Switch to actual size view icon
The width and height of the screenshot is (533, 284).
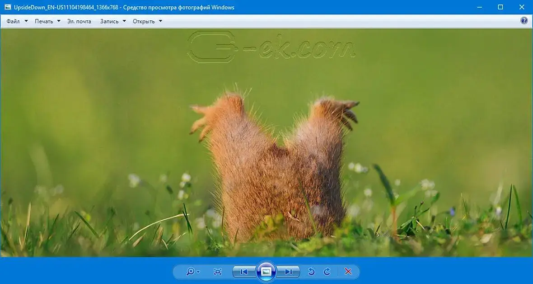point(218,271)
